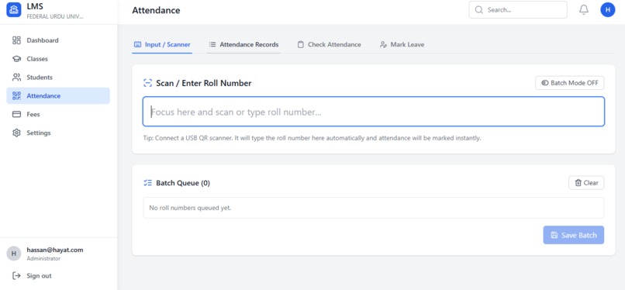Click the Attendance Records list icon

point(212,45)
